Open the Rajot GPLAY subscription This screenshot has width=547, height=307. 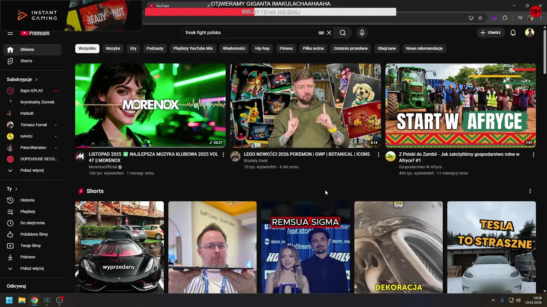pos(32,91)
